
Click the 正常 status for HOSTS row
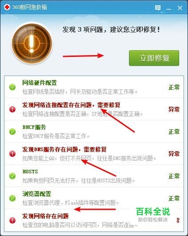tap(174, 176)
